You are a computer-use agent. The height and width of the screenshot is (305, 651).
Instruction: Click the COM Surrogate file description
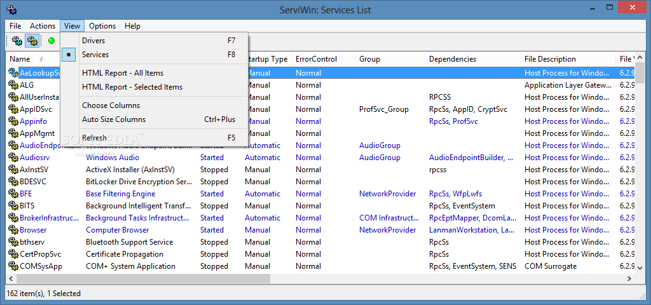click(x=551, y=266)
